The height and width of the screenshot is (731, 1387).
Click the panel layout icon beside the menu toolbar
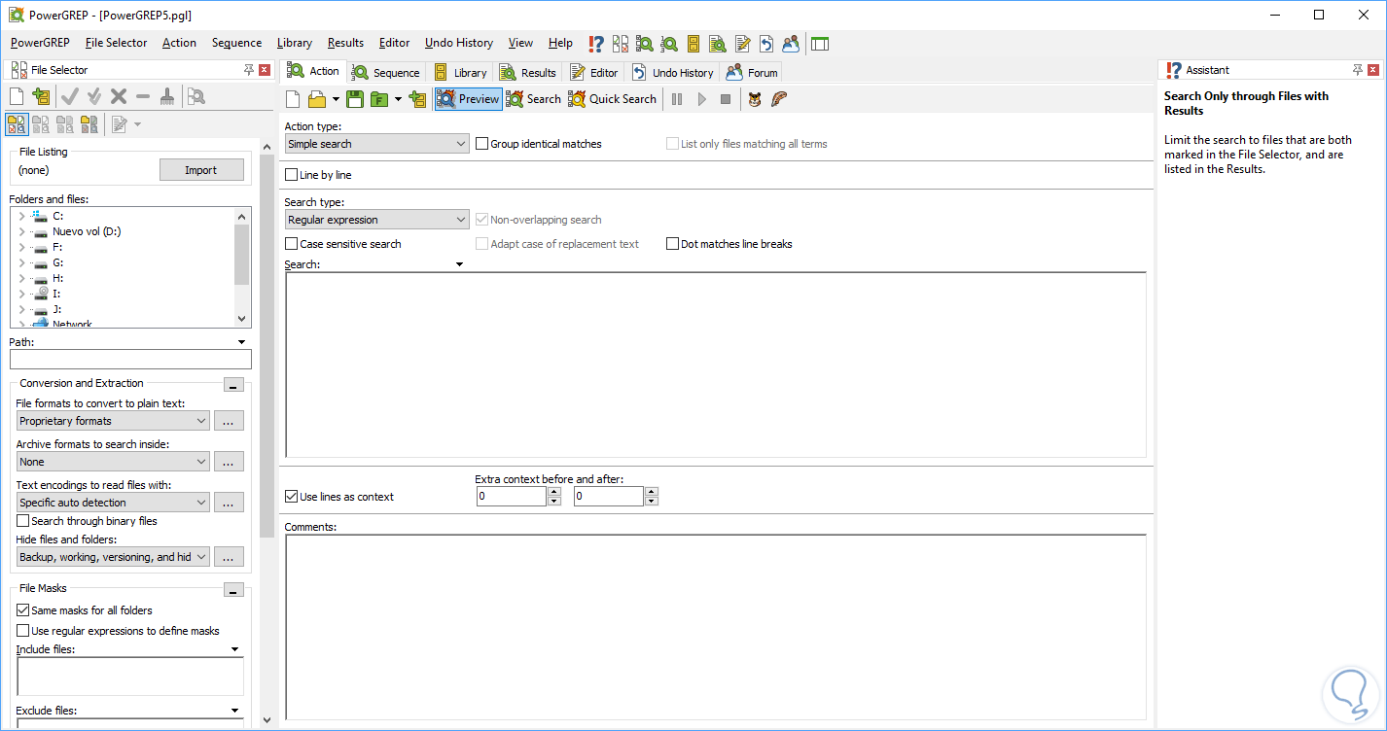pyautogui.click(x=820, y=44)
